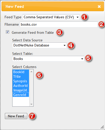
Task: Click the New Feed button
Action: coord(16,116)
